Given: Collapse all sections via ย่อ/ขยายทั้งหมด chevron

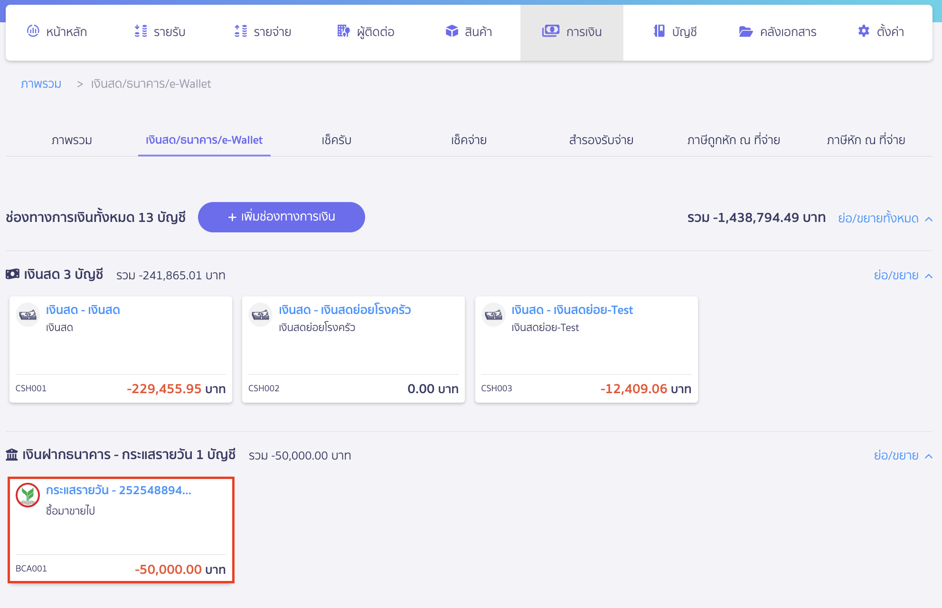Looking at the screenshot, I should [929, 219].
